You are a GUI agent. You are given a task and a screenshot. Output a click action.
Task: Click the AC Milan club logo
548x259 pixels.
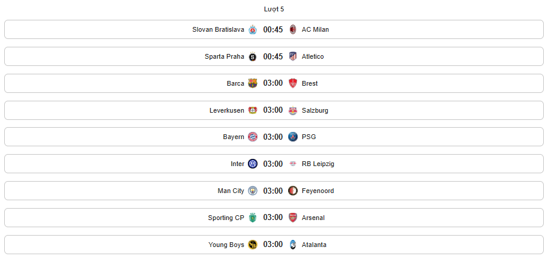pos(293,29)
